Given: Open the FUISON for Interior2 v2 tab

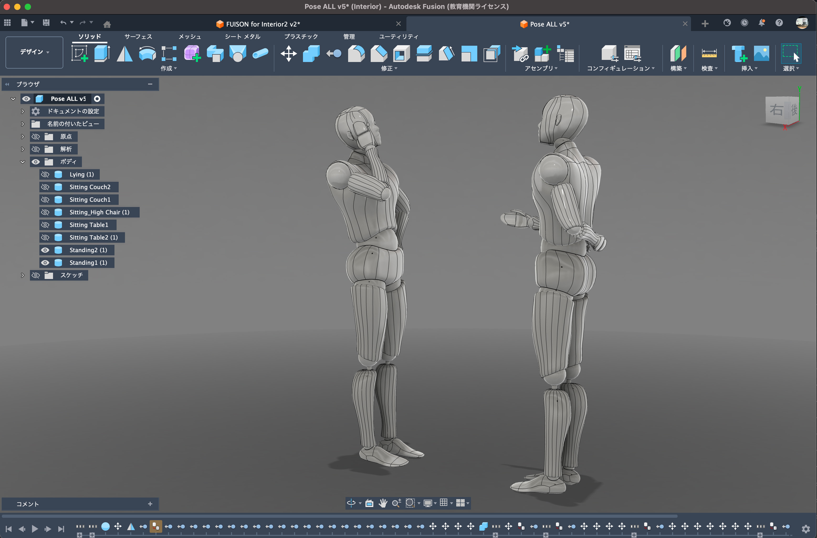Looking at the screenshot, I should pos(263,24).
